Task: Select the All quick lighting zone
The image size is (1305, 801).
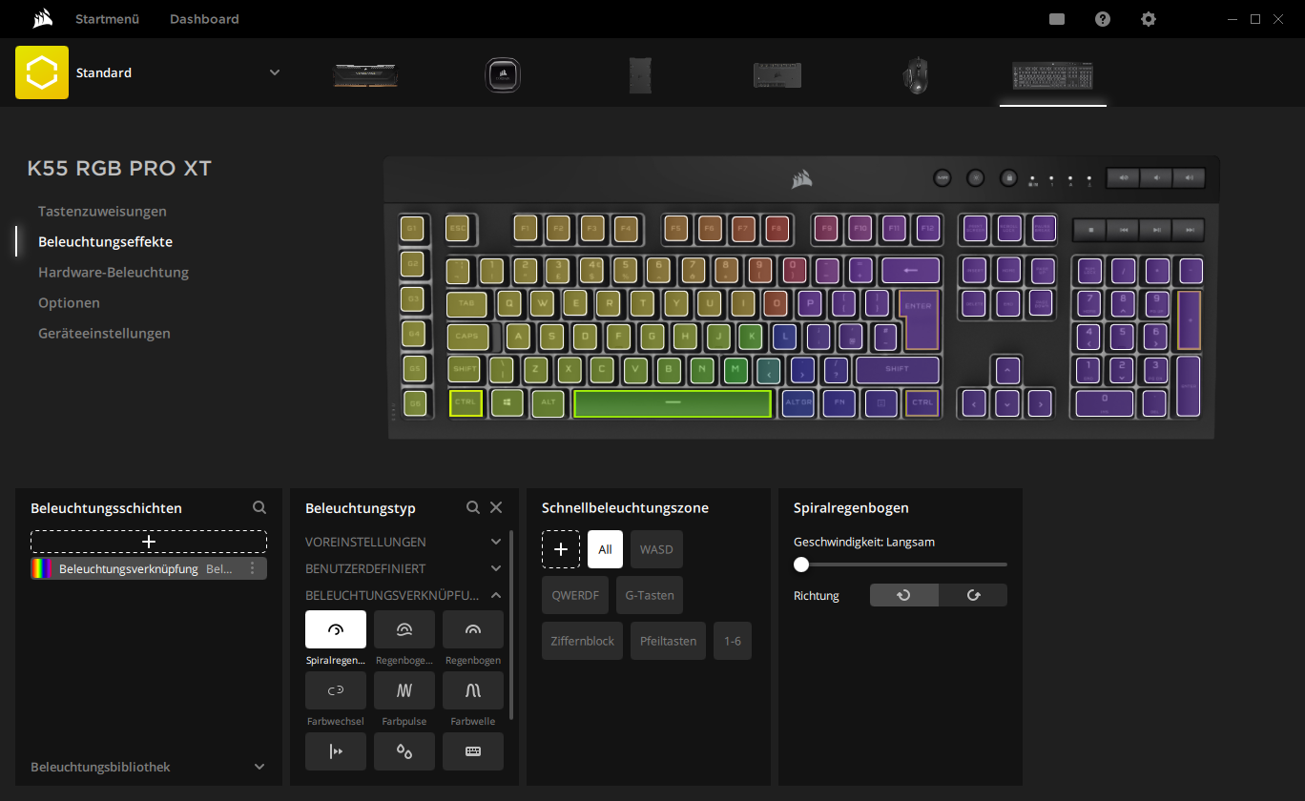Action: click(605, 549)
